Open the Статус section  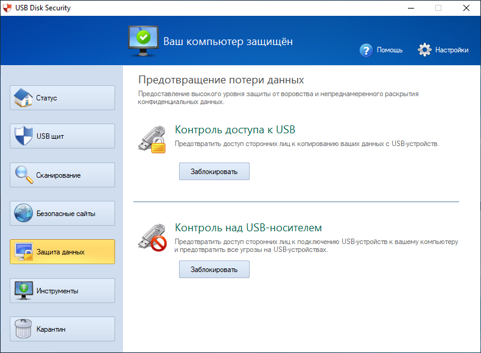pyautogui.click(x=62, y=98)
